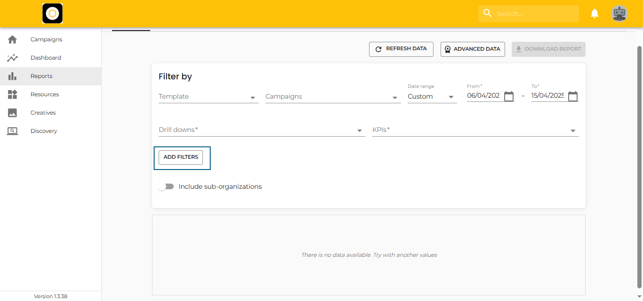Image resolution: width=643 pixels, height=301 pixels.
Task: Click the app logo in header
Action: point(52,14)
